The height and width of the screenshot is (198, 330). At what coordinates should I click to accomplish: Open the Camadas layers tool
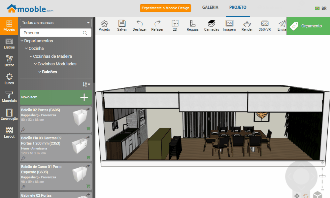click(212, 26)
